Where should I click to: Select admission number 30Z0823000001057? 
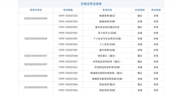click(x=36, y=64)
